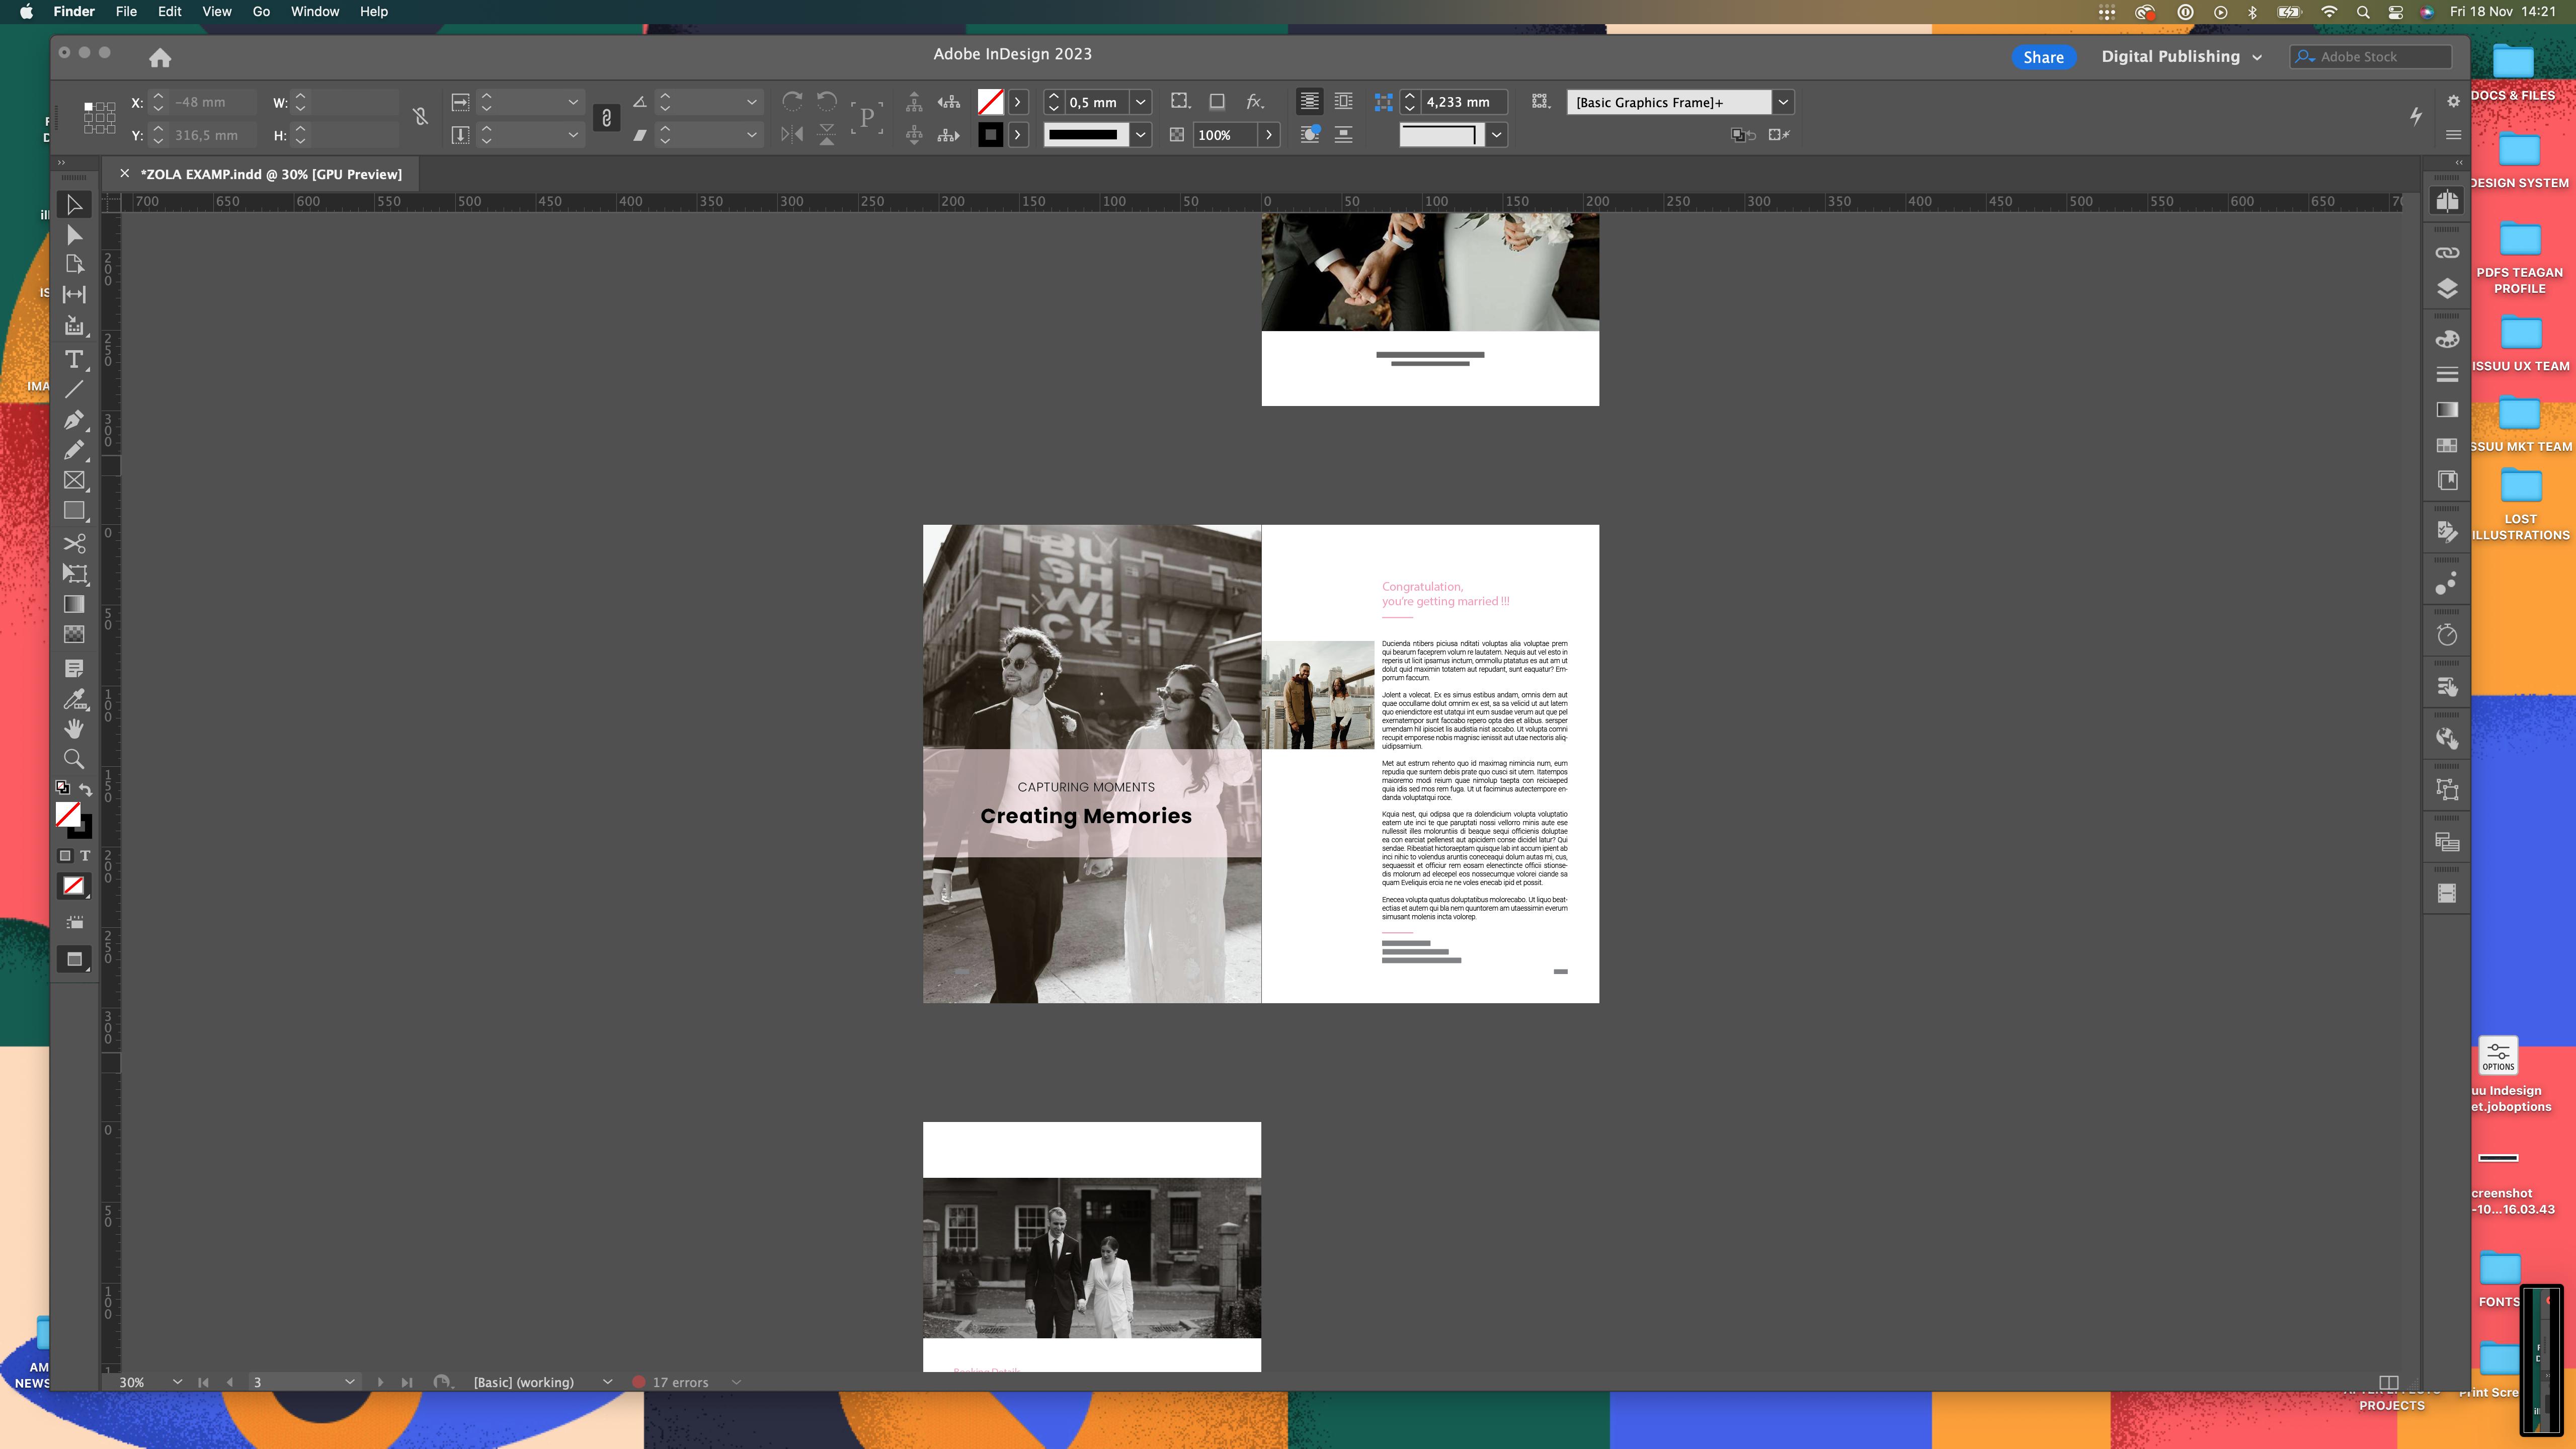Pick the Eyedropper tool
The height and width of the screenshot is (1449, 2576).
tap(74, 699)
